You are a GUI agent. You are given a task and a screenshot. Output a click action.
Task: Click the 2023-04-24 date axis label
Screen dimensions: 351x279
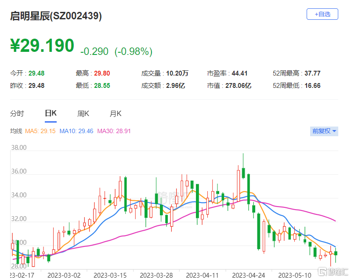point(249,275)
